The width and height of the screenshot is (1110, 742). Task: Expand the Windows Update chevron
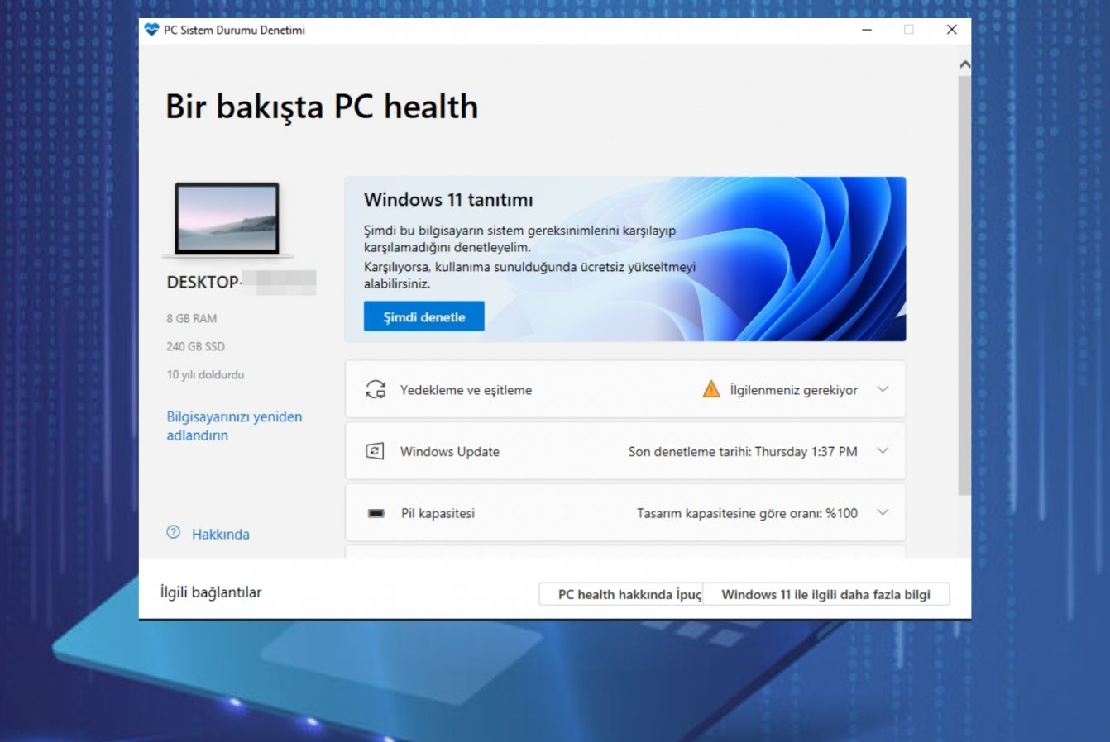coord(883,451)
